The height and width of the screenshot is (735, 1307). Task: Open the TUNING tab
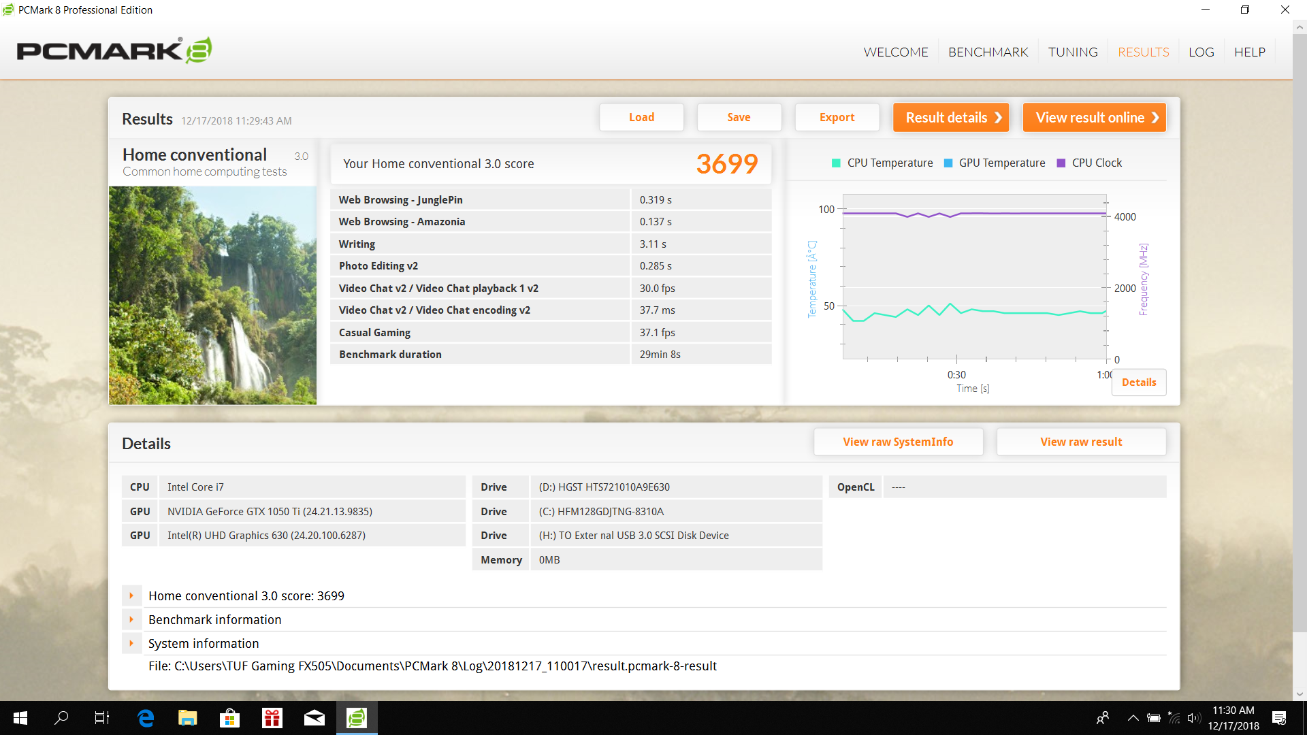1073,52
